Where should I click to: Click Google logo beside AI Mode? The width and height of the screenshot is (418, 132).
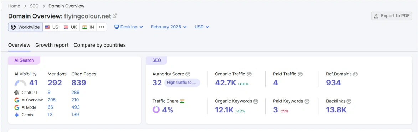tap(17, 107)
